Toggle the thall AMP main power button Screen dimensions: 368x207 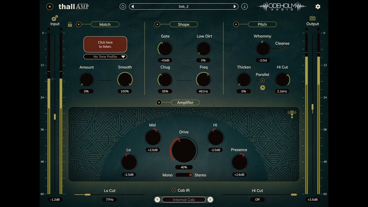50,6
